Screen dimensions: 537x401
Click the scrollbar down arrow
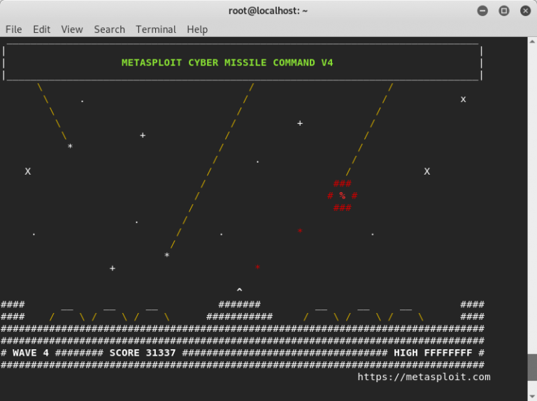coord(532,397)
